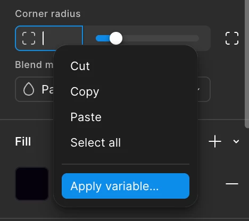
Task: Click the corner radius icon inside the input
Action: (29, 38)
